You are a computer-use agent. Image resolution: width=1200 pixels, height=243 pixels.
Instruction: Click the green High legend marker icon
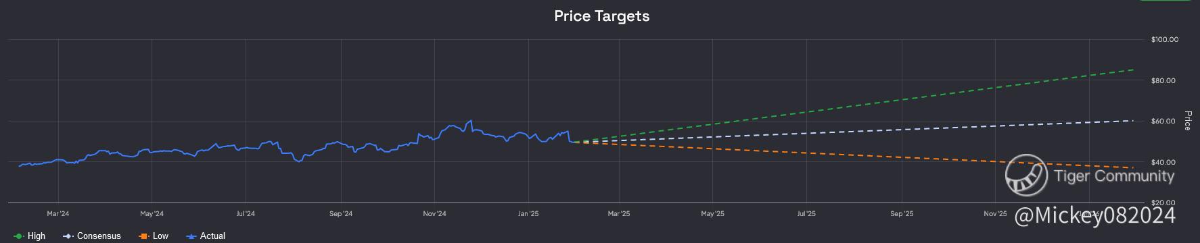(18, 236)
